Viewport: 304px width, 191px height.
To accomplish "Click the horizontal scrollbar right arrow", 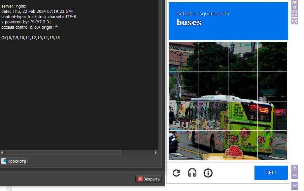I will tap(156, 152).
